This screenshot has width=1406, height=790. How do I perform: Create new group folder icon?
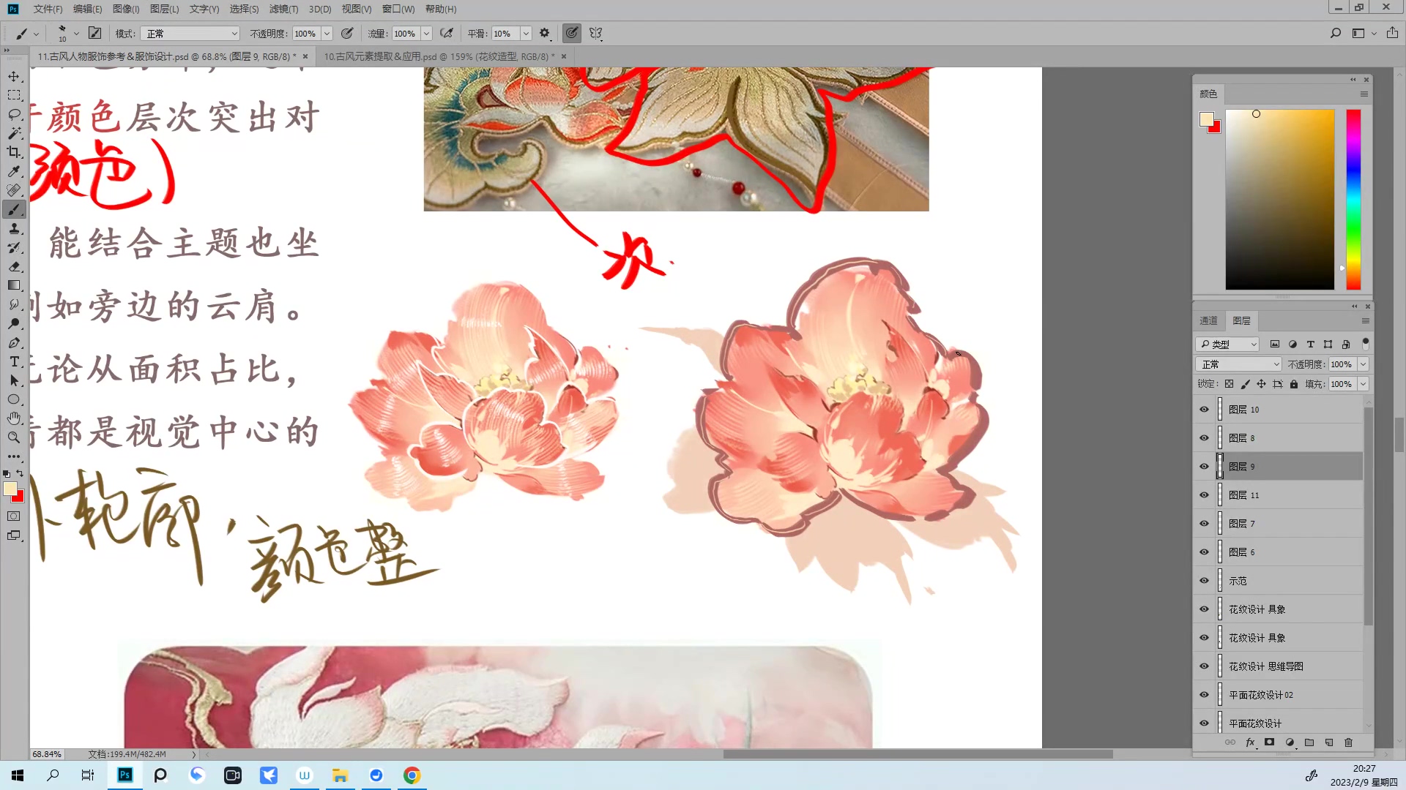pos(1309,742)
